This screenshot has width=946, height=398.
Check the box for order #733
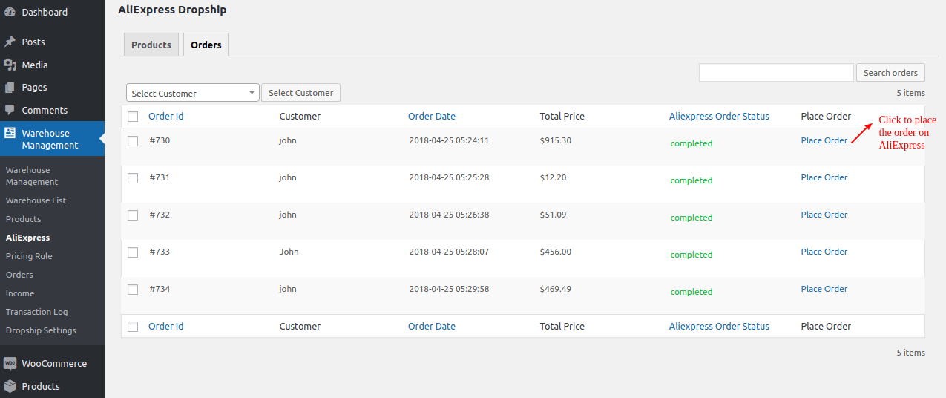click(133, 252)
